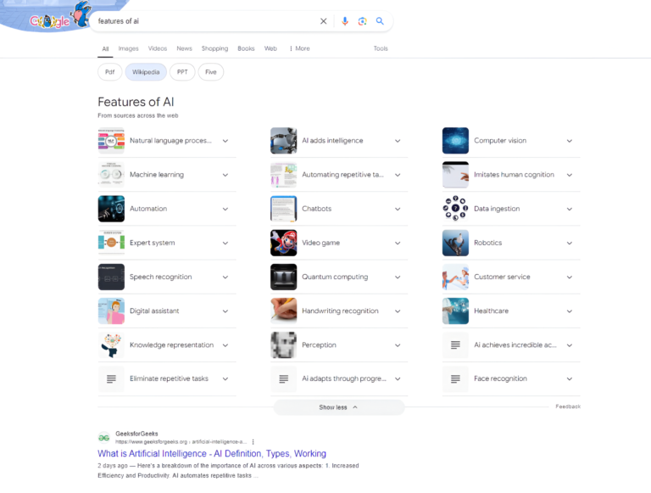Click the Expert system label
651x493 pixels.
tap(153, 243)
